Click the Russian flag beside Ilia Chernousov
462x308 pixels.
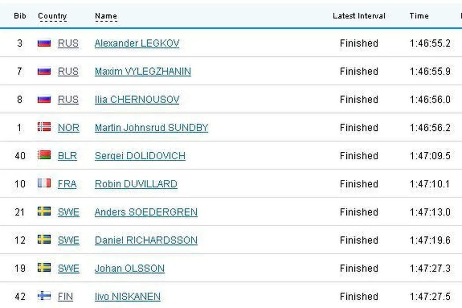pyautogui.click(x=44, y=99)
